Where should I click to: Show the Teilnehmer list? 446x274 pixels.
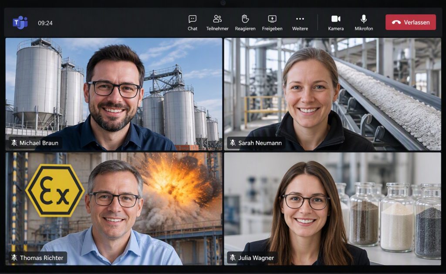pyautogui.click(x=217, y=23)
